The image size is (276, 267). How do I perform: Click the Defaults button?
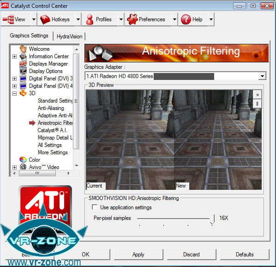coord(245,255)
